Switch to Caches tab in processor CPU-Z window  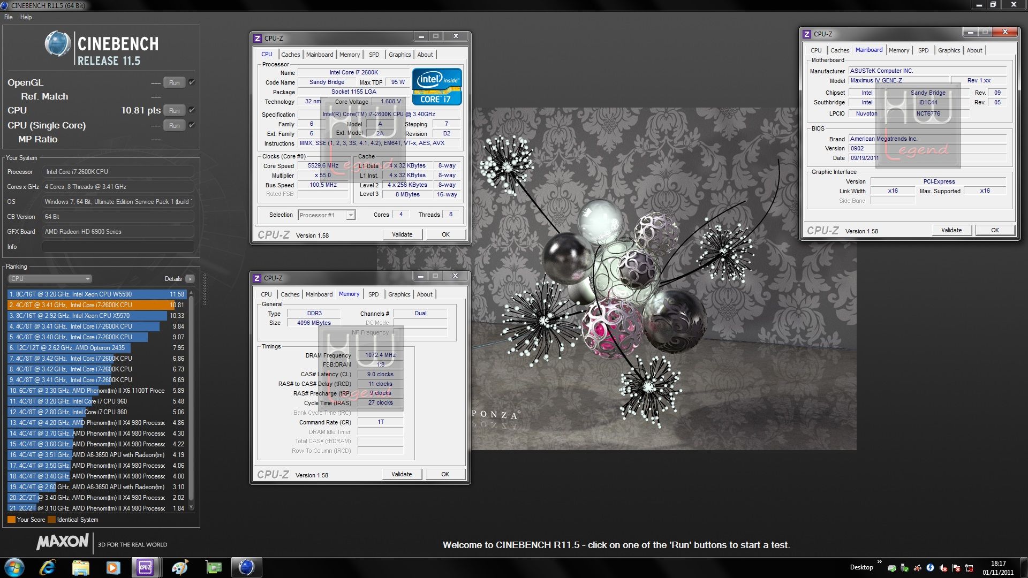(x=291, y=55)
